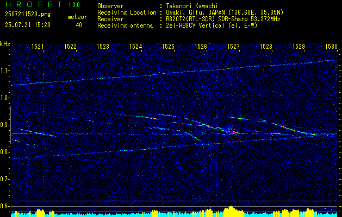Click the 0.8 kHz axis label
Screen dimensions: 342x217
pos(5,152)
